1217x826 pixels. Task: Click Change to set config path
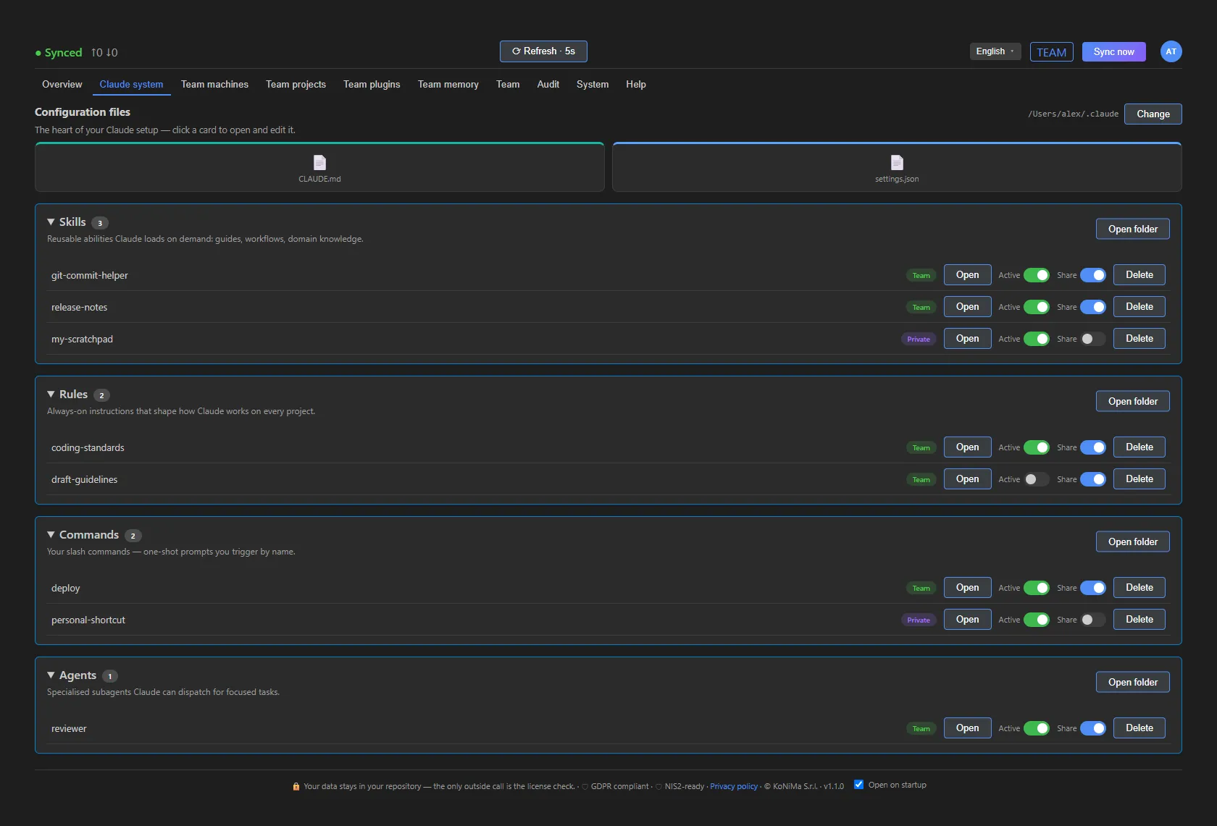point(1153,114)
